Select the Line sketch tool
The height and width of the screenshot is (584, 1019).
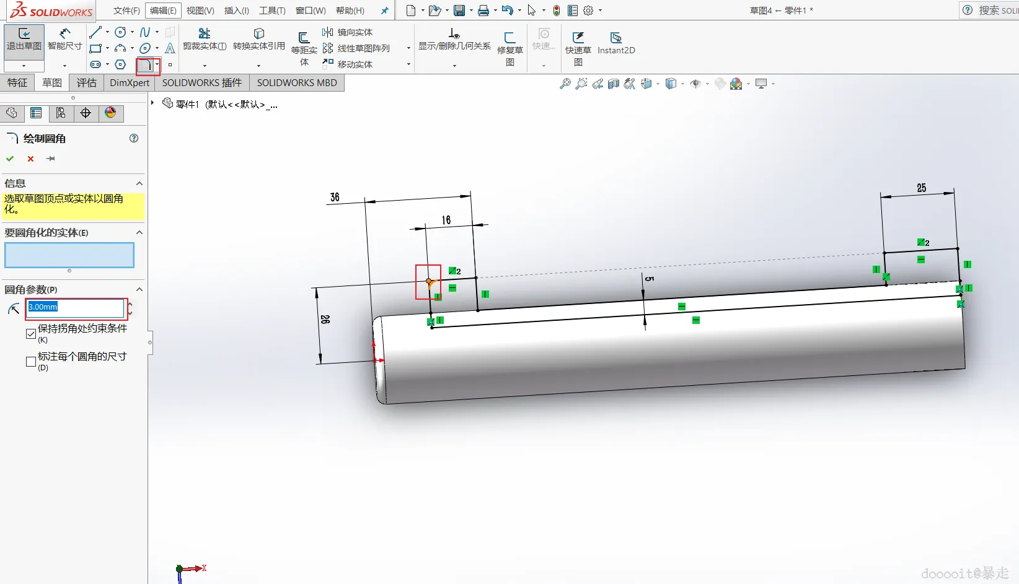click(95, 32)
